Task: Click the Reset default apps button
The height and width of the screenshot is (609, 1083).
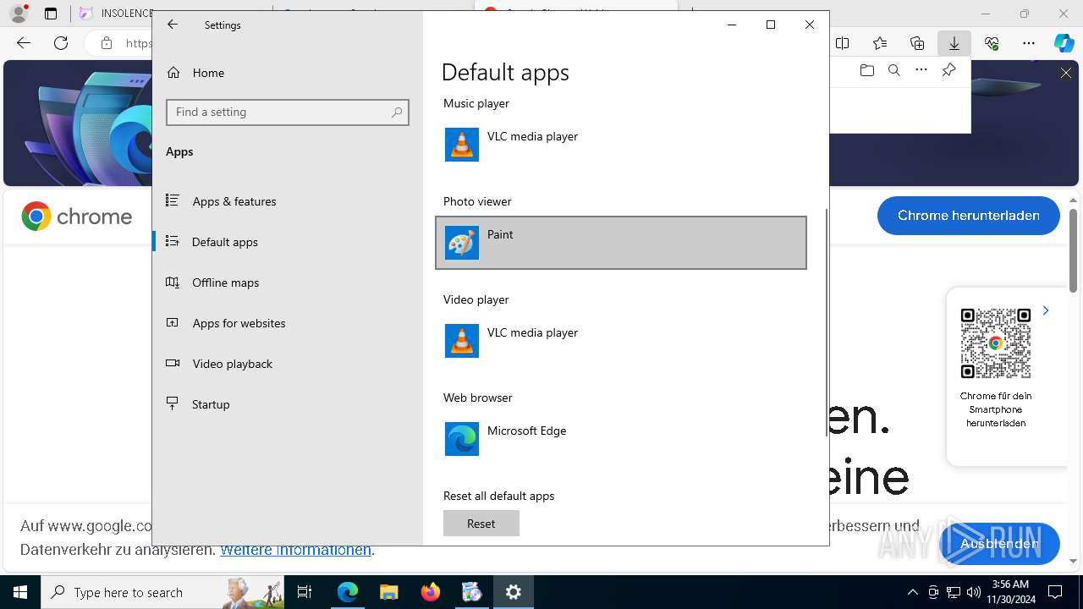Action: click(481, 524)
